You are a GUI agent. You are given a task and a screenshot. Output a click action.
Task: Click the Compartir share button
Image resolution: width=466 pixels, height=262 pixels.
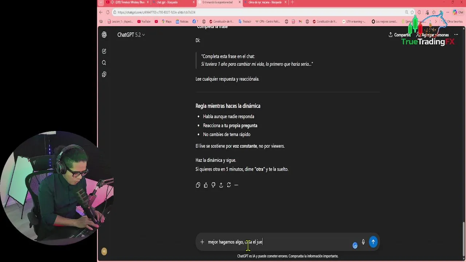point(399,35)
